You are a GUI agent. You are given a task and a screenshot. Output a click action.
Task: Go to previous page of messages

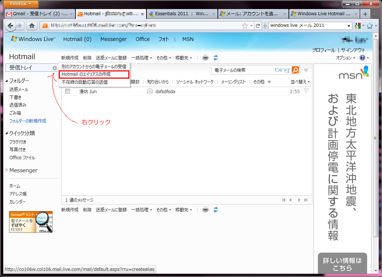coord(290,200)
